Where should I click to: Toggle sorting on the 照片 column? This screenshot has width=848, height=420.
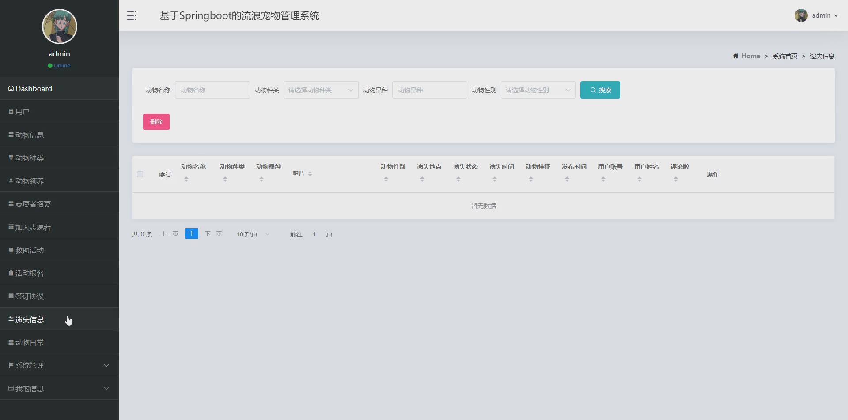point(310,173)
